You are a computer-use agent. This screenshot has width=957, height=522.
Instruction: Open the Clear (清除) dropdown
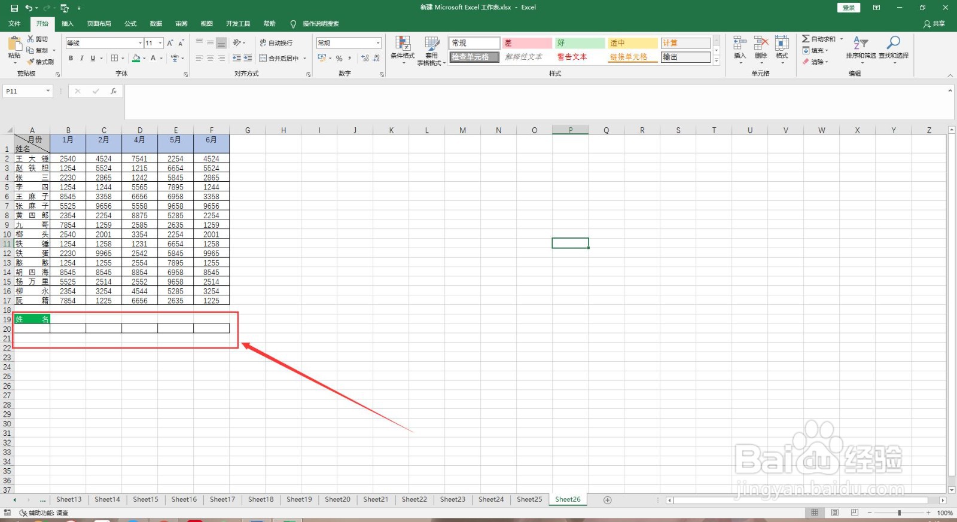815,62
